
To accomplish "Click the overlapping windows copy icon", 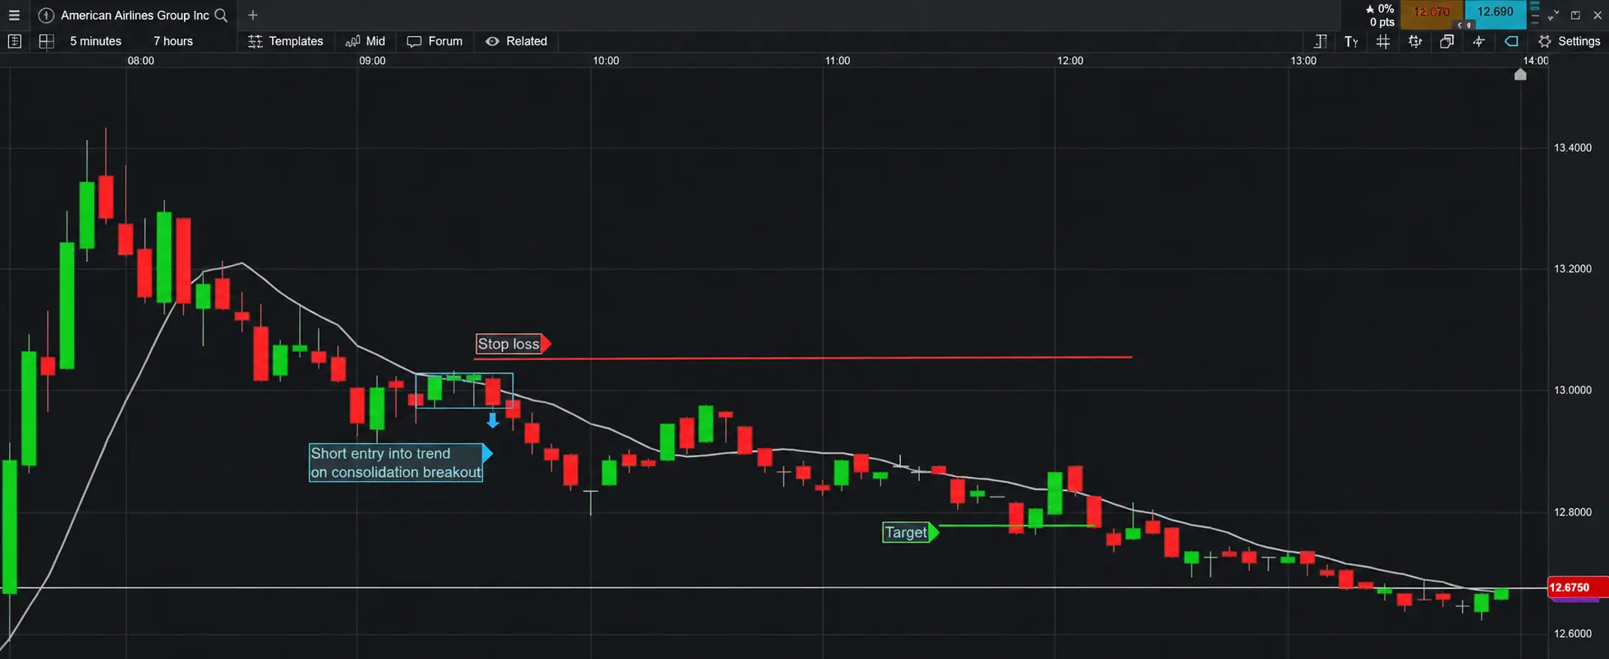I will tap(1446, 41).
